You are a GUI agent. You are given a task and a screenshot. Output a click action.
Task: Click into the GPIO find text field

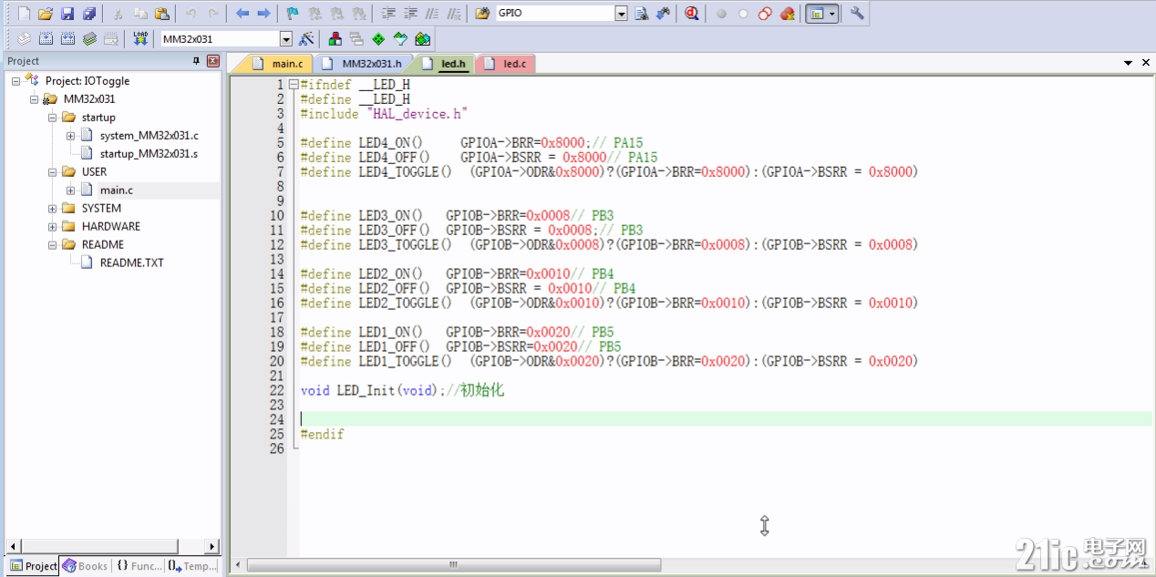(x=555, y=14)
